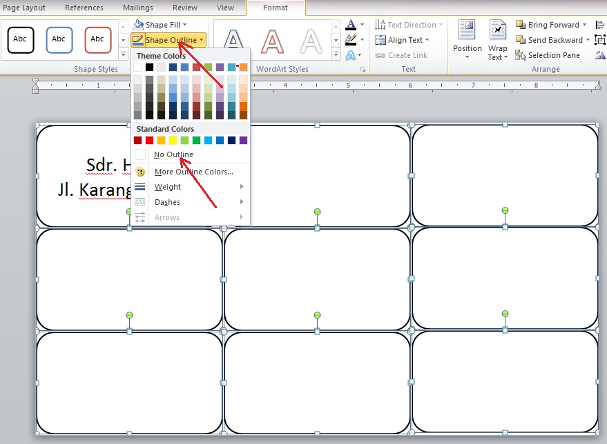This screenshot has height=444, width=607.
Task: Click the Text Fill letter A icon
Action: pos(351,26)
